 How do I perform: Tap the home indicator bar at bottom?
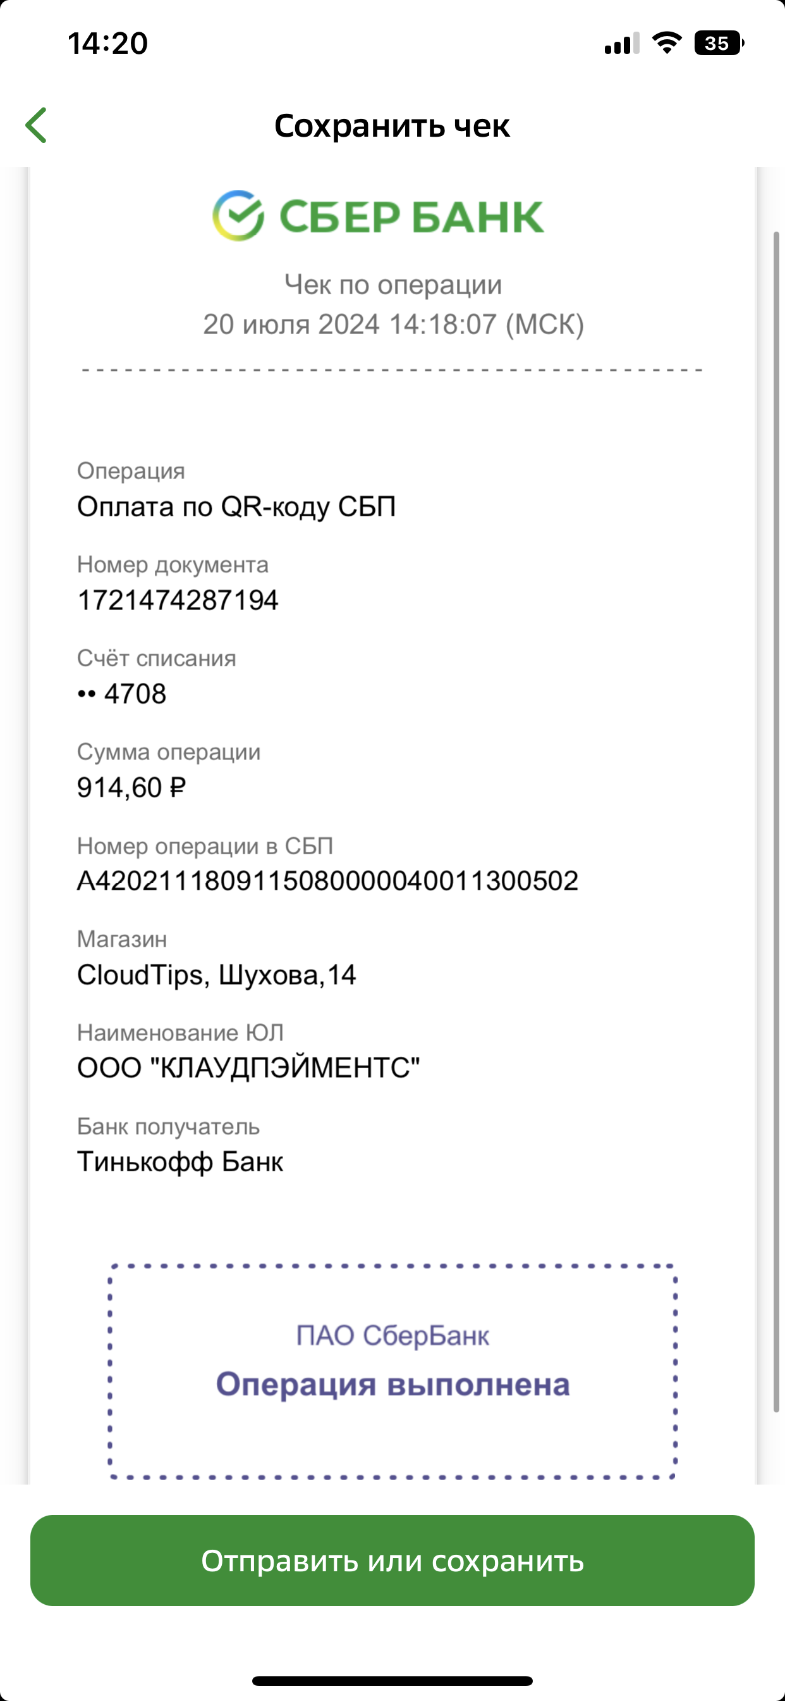coord(392,1681)
